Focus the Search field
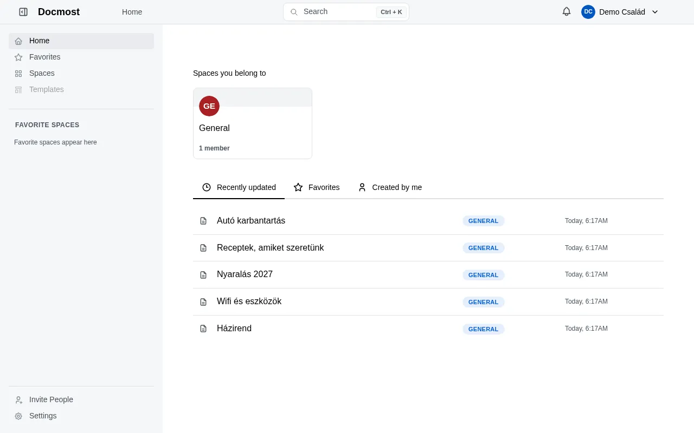 pyautogui.click(x=346, y=12)
